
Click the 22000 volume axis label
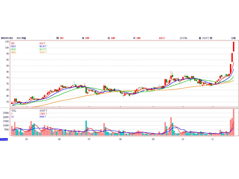[6, 117]
